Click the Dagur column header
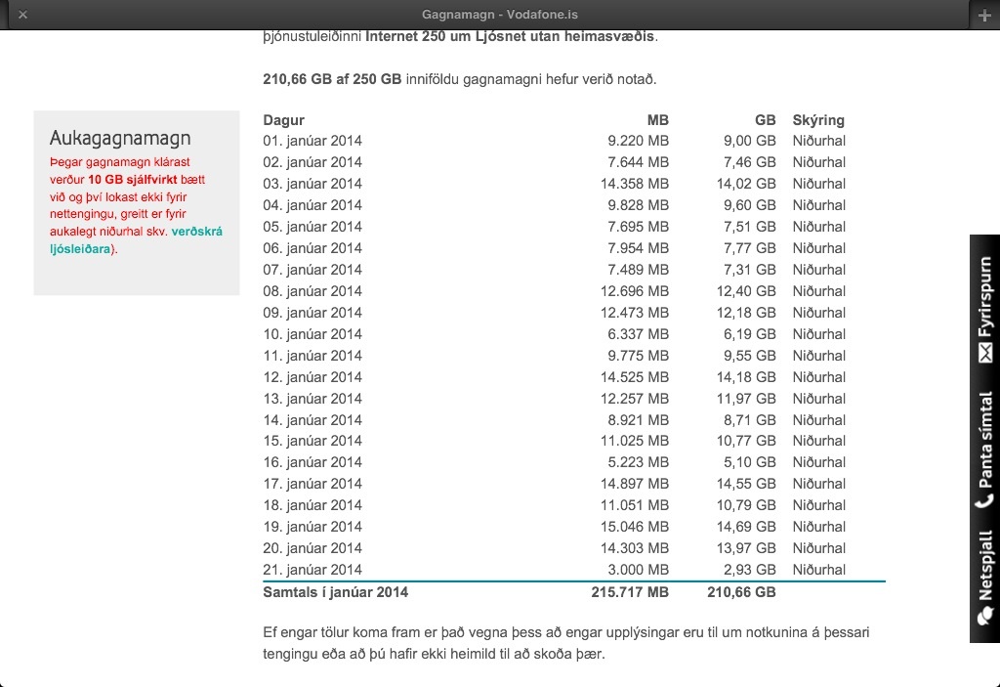The image size is (1000, 687). pyautogui.click(x=283, y=120)
